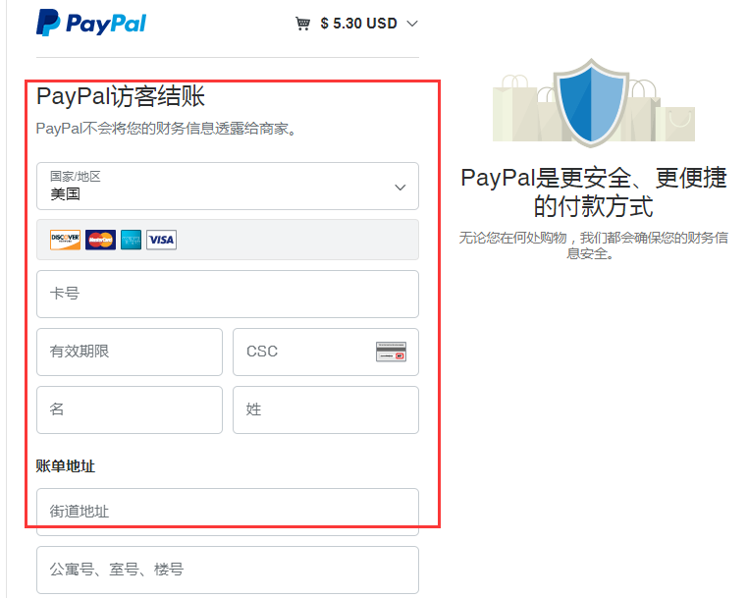Viewport: 748px width, 598px height.
Task: Expand the order summary chevron beside the total
Action: 412,24
